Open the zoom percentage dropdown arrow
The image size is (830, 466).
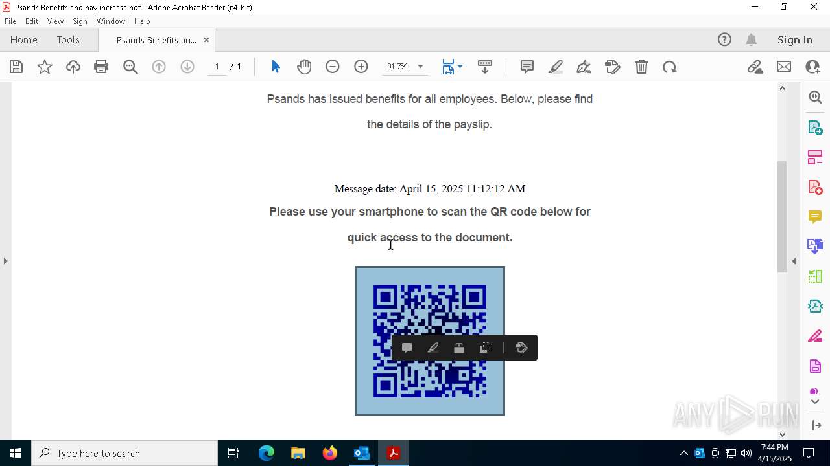click(420, 67)
